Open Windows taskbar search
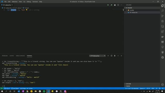This screenshot has height=93, width=165. [6, 91]
